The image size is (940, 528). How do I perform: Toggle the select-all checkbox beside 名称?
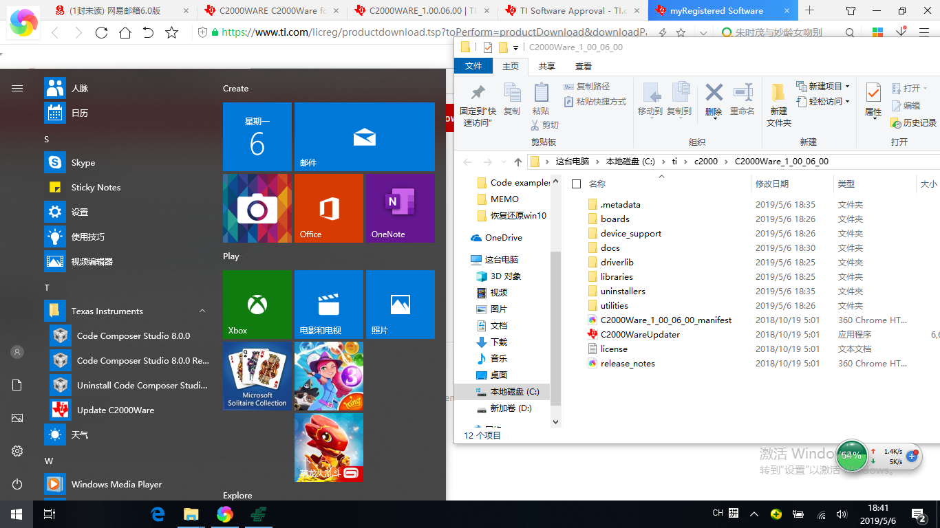(x=577, y=184)
